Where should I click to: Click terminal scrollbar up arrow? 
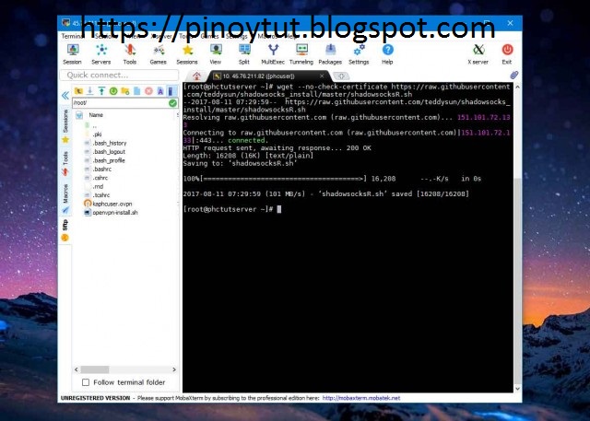(517, 87)
